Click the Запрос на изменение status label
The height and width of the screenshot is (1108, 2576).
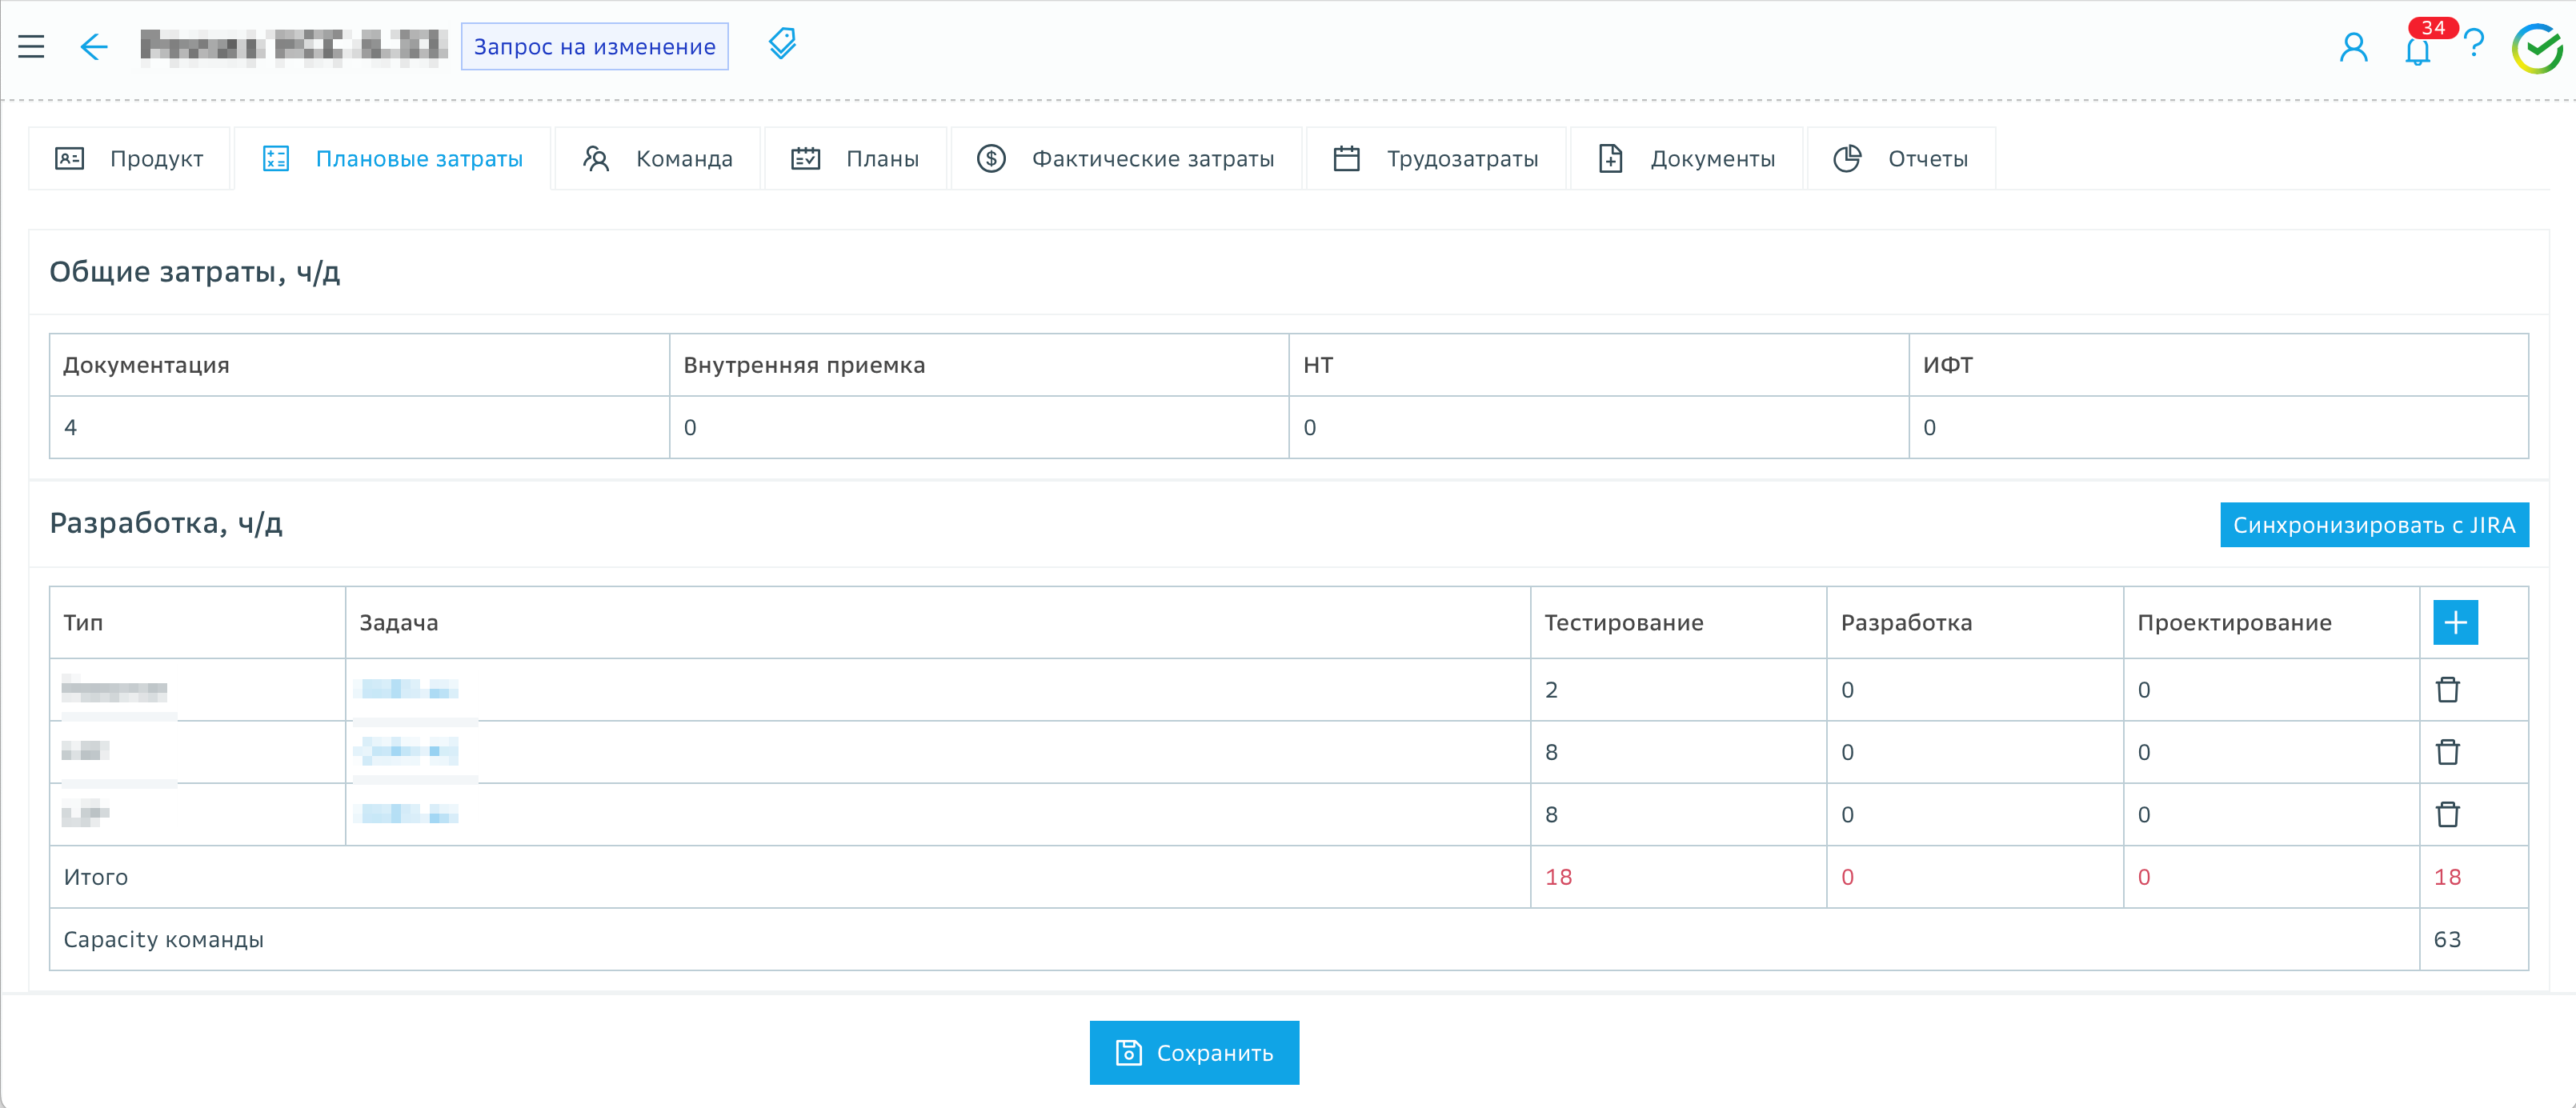(x=594, y=46)
